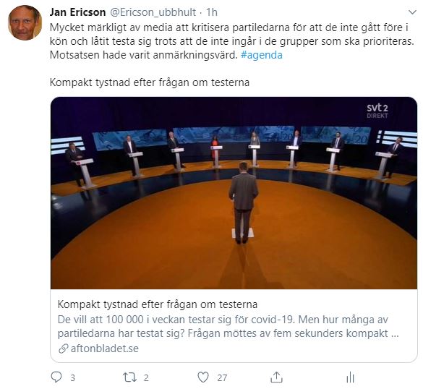Viewport: 423px width, 389px height.
Task: Click the reply count number 3
Action: [x=72, y=378]
